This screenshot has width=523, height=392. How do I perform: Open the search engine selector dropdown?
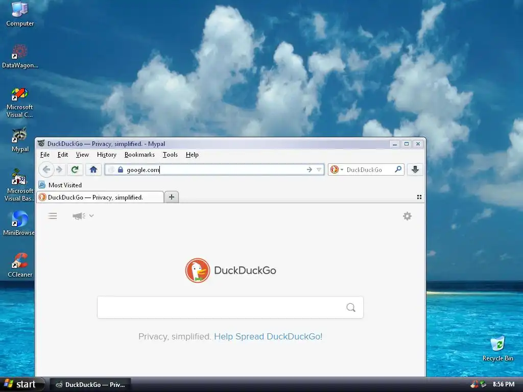click(336, 169)
